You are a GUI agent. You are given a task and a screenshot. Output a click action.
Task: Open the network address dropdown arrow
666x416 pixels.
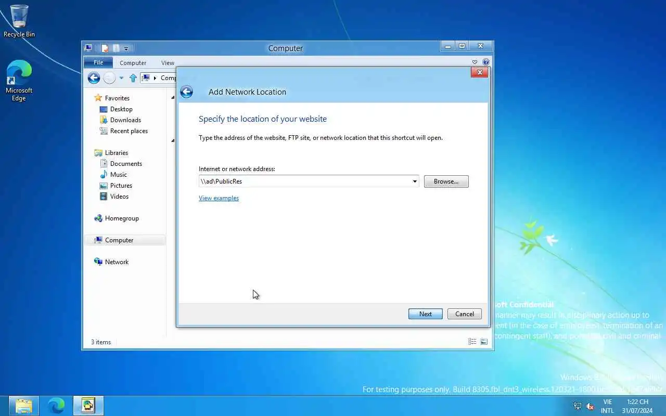(415, 181)
